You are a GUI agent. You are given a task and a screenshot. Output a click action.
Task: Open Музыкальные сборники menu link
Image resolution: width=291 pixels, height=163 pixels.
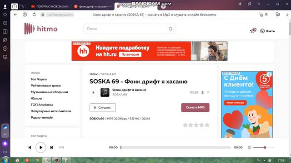[x=49, y=92]
